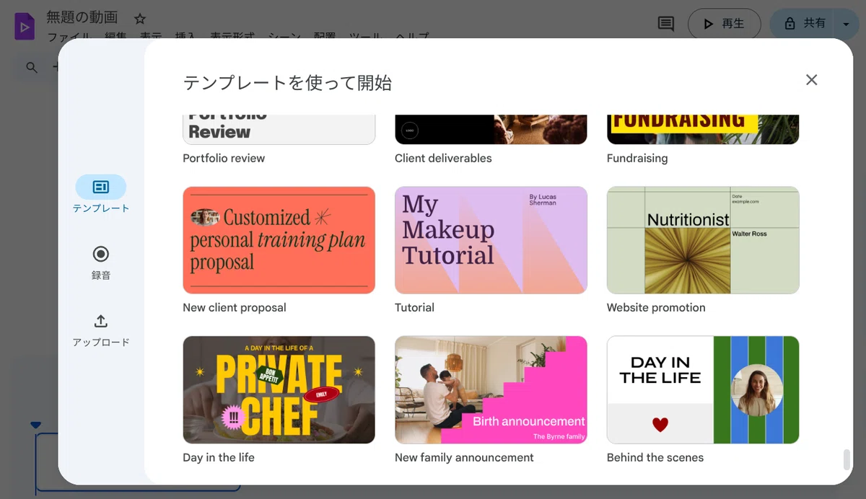Image resolution: width=866 pixels, height=499 pixels.
Task: Click the 'Website promotion' label
Action: coord(656,307)
